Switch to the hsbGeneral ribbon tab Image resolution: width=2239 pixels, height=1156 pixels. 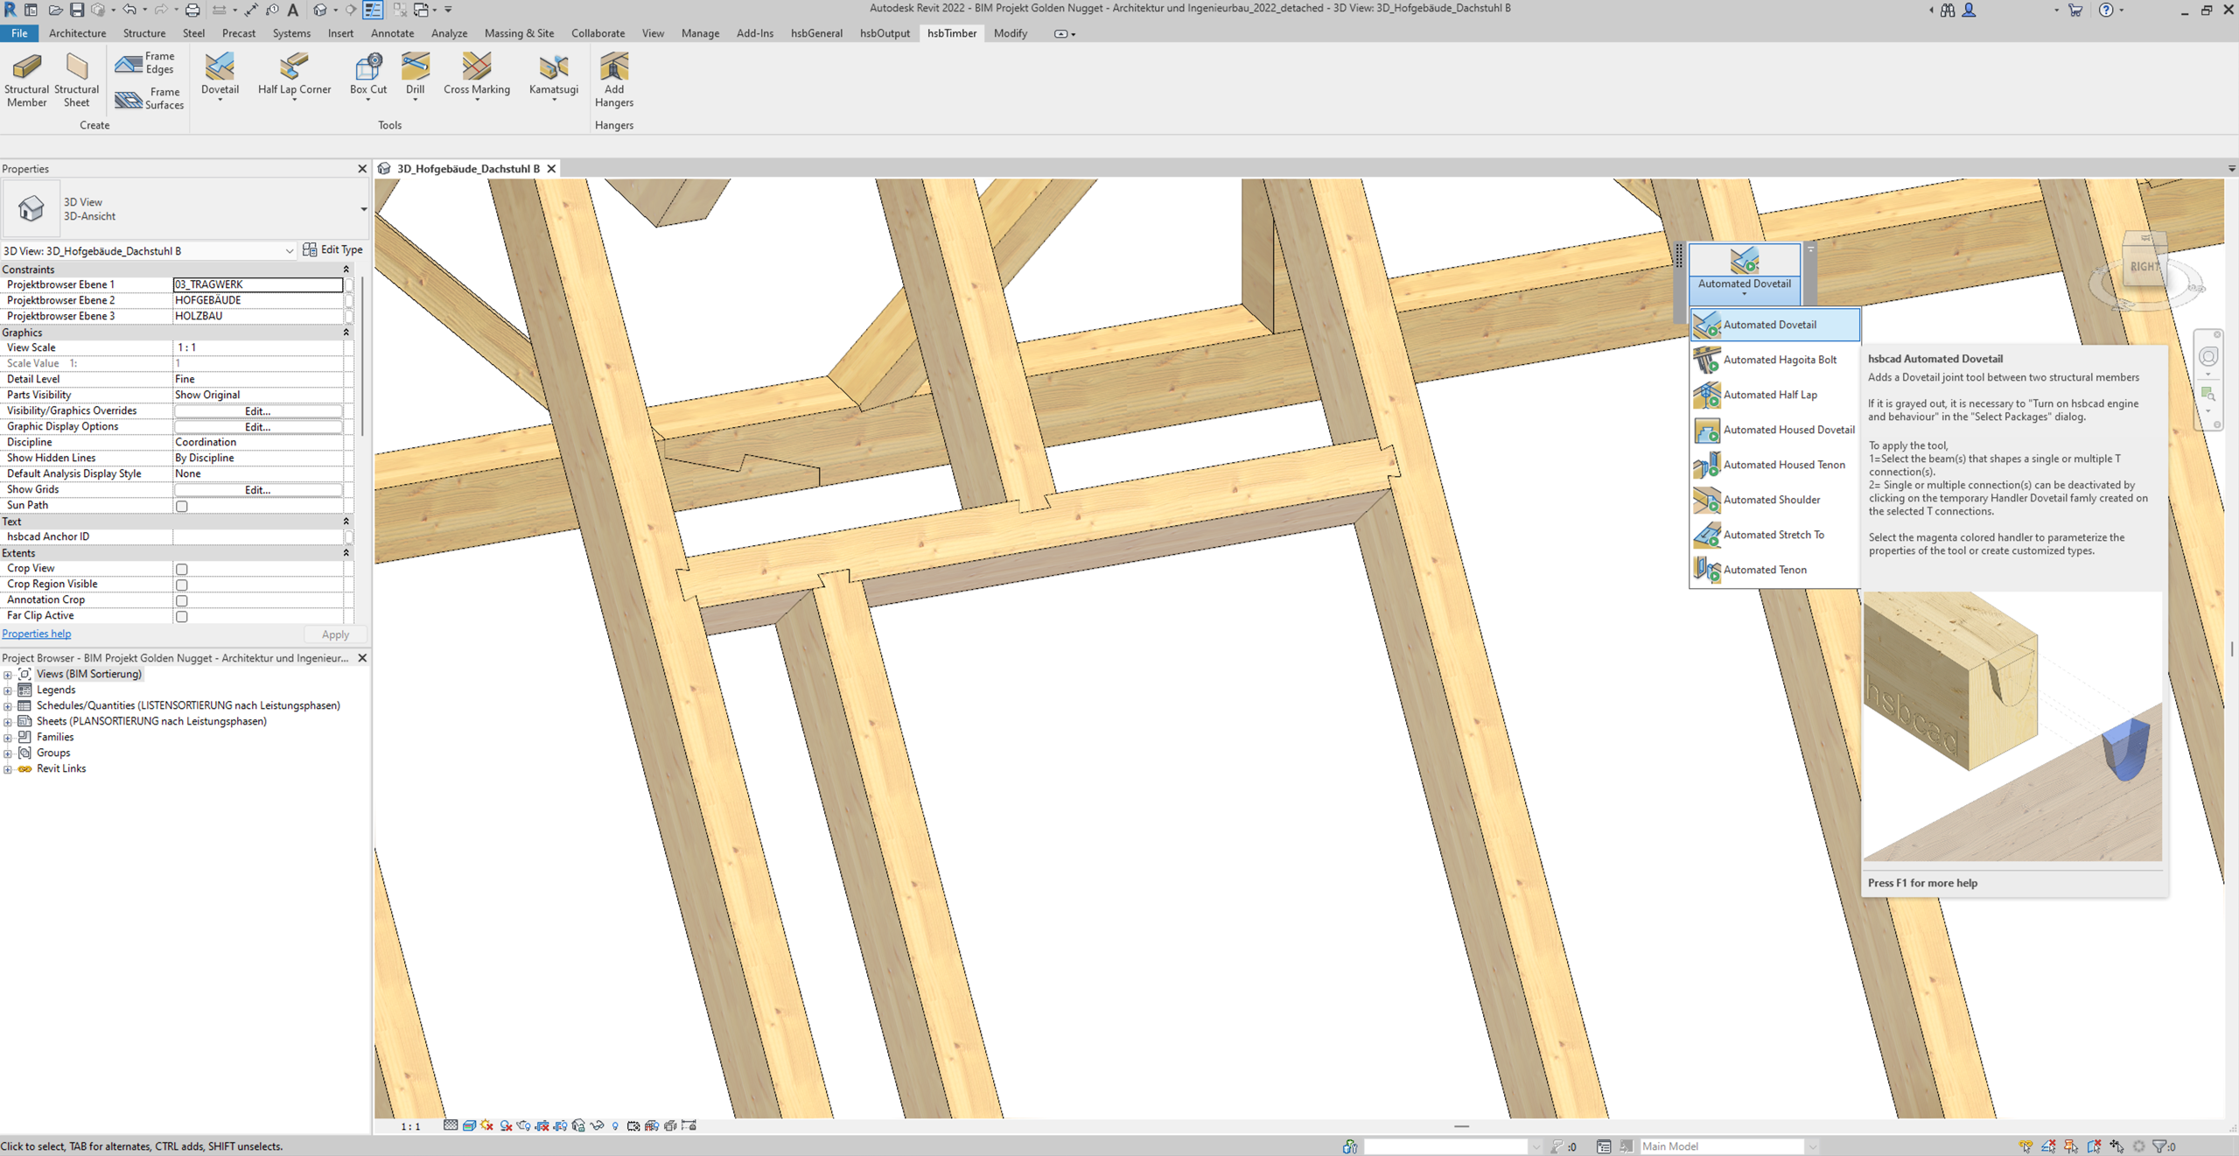(x=815, y=33)
